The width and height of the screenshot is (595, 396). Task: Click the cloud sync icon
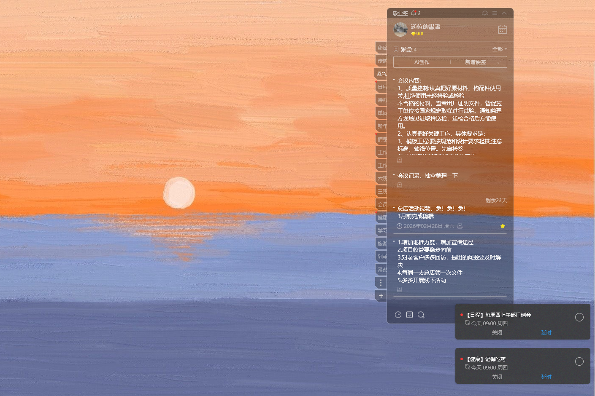486,13
